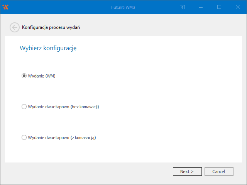
Task: Click the Konfiguracja procesu wydań header text
Action: [x=51, y=27]
